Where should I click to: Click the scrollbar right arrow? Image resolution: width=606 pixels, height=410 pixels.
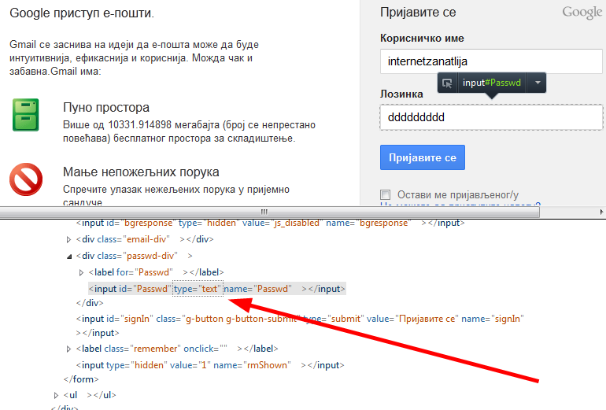[601, 212]
